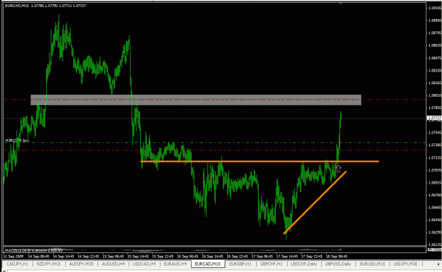
Task: Click the pink up-arrow chart object
Action: pyautogui.click(x=339, y=169)
